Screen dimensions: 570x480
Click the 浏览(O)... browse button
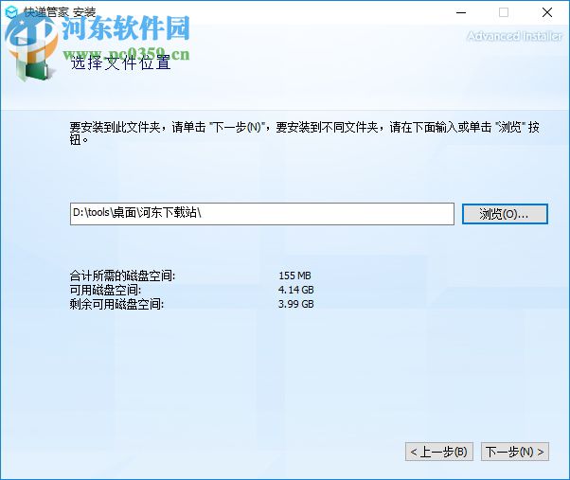tap(505, 214)
